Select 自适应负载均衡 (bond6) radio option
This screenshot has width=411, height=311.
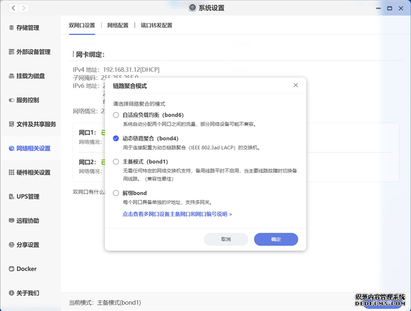click(116, 115)
